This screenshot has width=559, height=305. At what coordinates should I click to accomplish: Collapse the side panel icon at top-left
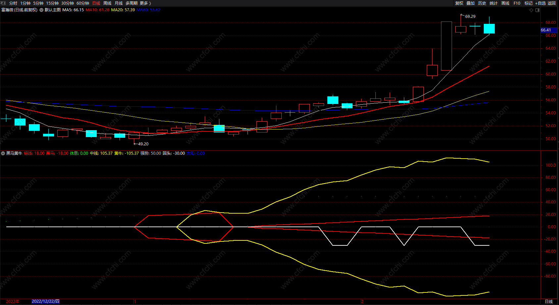[3, 3]
